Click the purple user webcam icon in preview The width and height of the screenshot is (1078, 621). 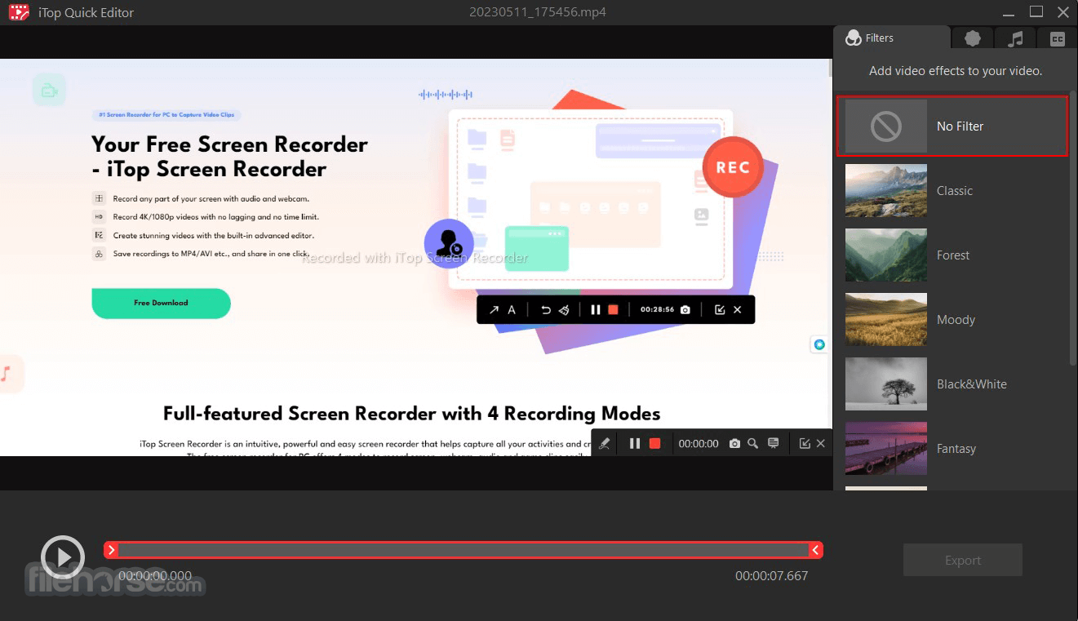tap(449, 243)
